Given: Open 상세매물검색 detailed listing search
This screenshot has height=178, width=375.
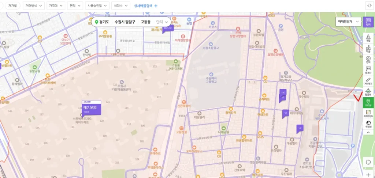Looking at the screenshot, I should [146, 6].
